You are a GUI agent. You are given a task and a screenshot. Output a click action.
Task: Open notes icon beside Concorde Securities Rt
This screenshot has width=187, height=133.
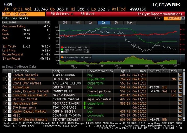10,95
